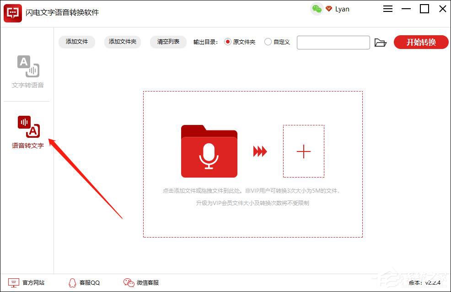Open the hamburger menu in the title bar
Viewport: 451px width, 292px height.
(388, 9)
